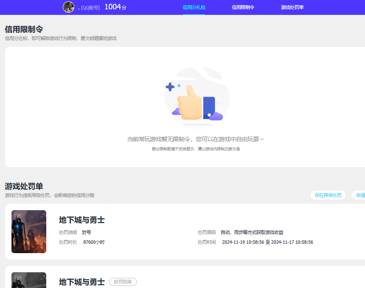Open grayscale 地下城与勇士 thumbnail with 处罚结束
The image size is (365, 288).
pos(29,280)
